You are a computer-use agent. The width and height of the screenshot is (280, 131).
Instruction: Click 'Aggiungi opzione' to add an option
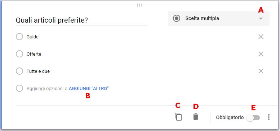click(x=44, y=89)
